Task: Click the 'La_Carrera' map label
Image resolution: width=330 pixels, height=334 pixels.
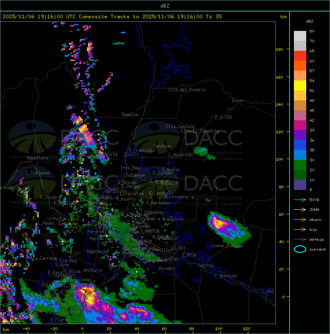Action: [44, 258]
